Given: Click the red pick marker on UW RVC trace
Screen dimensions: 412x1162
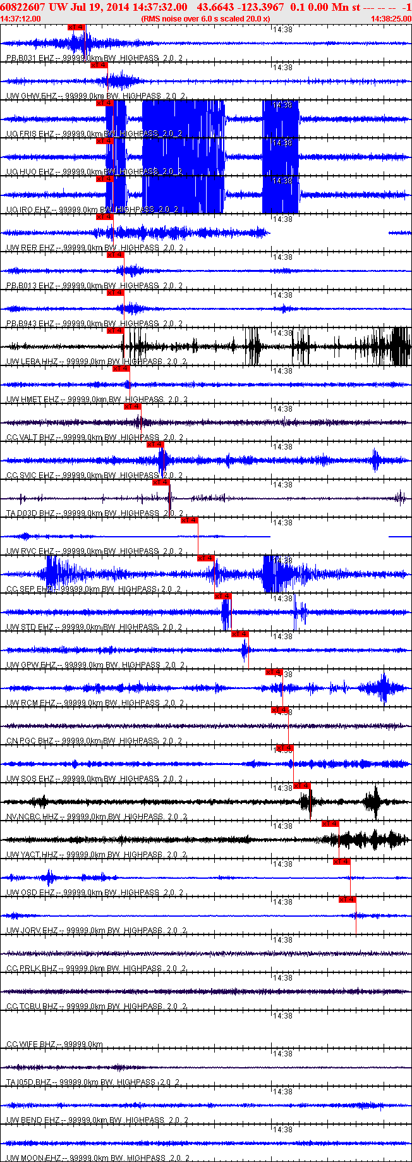Looking at the screenshot, I should point(190,520).
